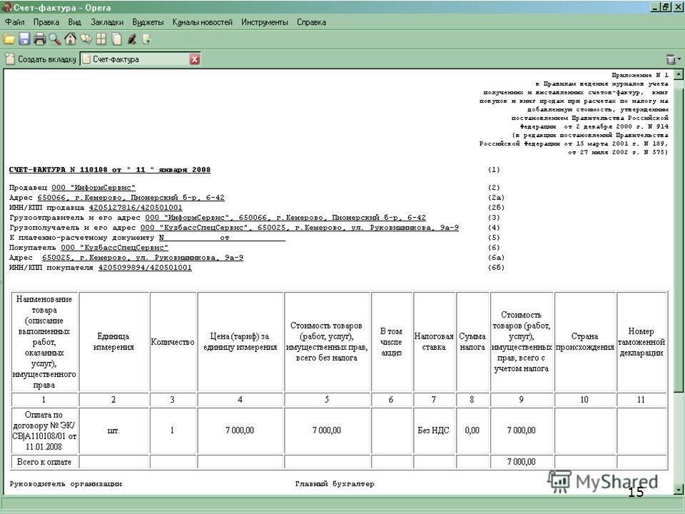
Task: Open the Инструменты menu
Action: coord(265,22)
